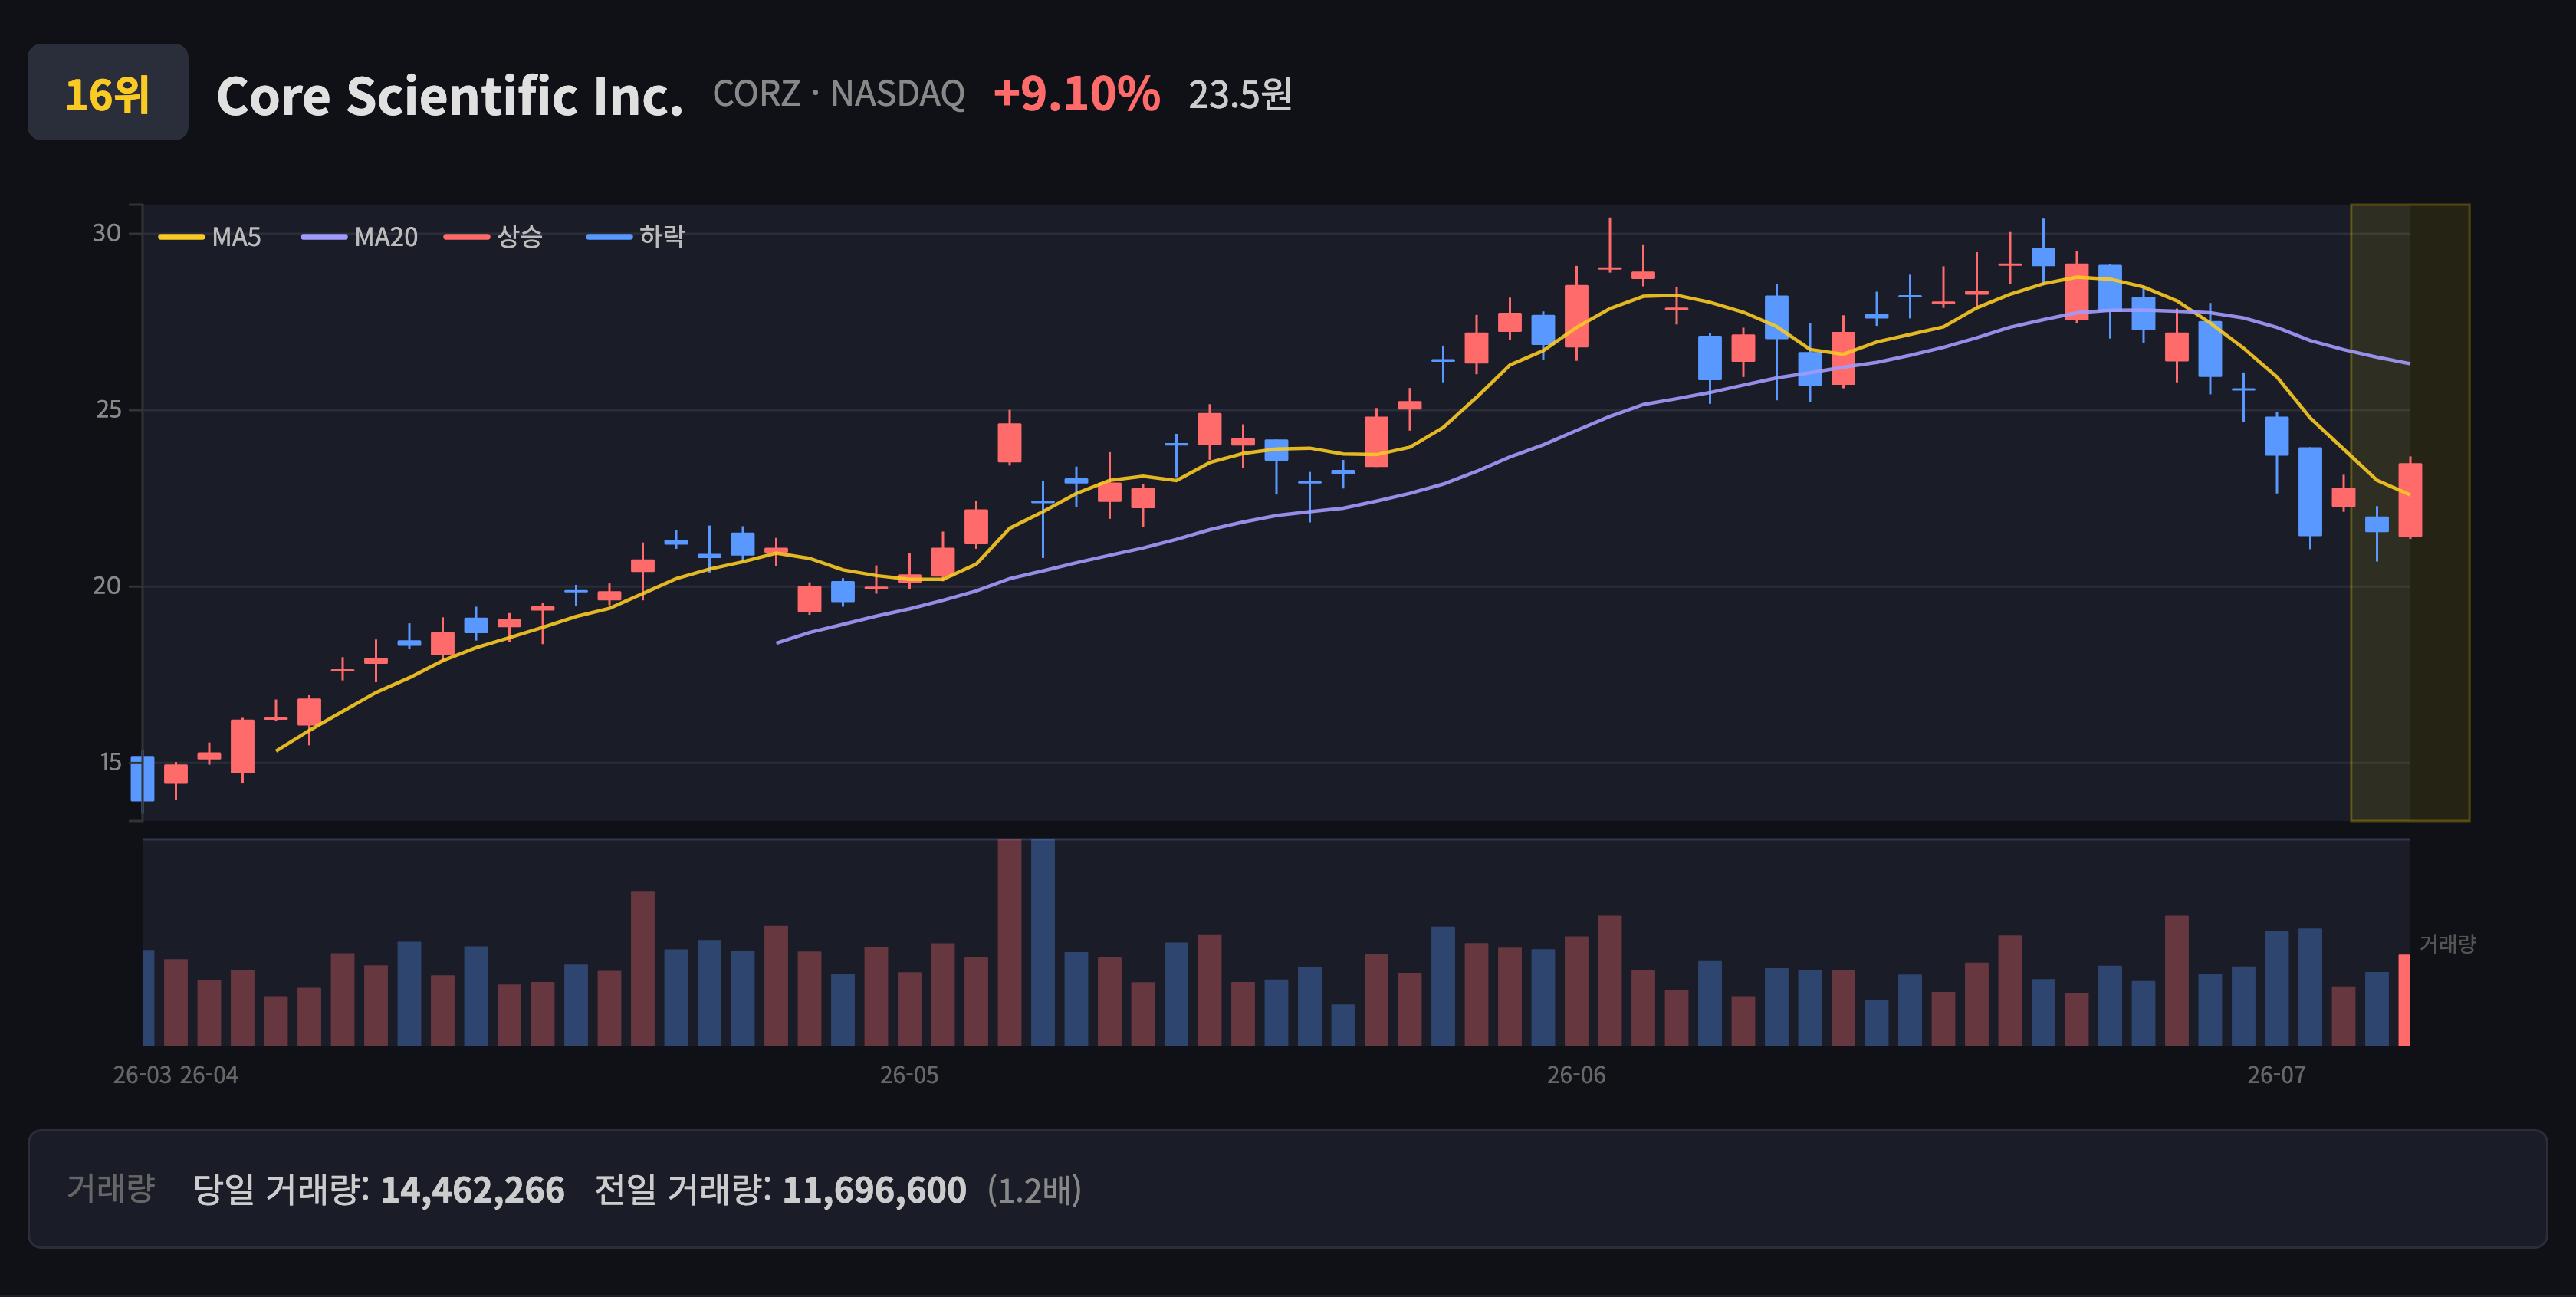
Task: Click the first blue candlestick near 15
Action: click(x=143, y=778)
